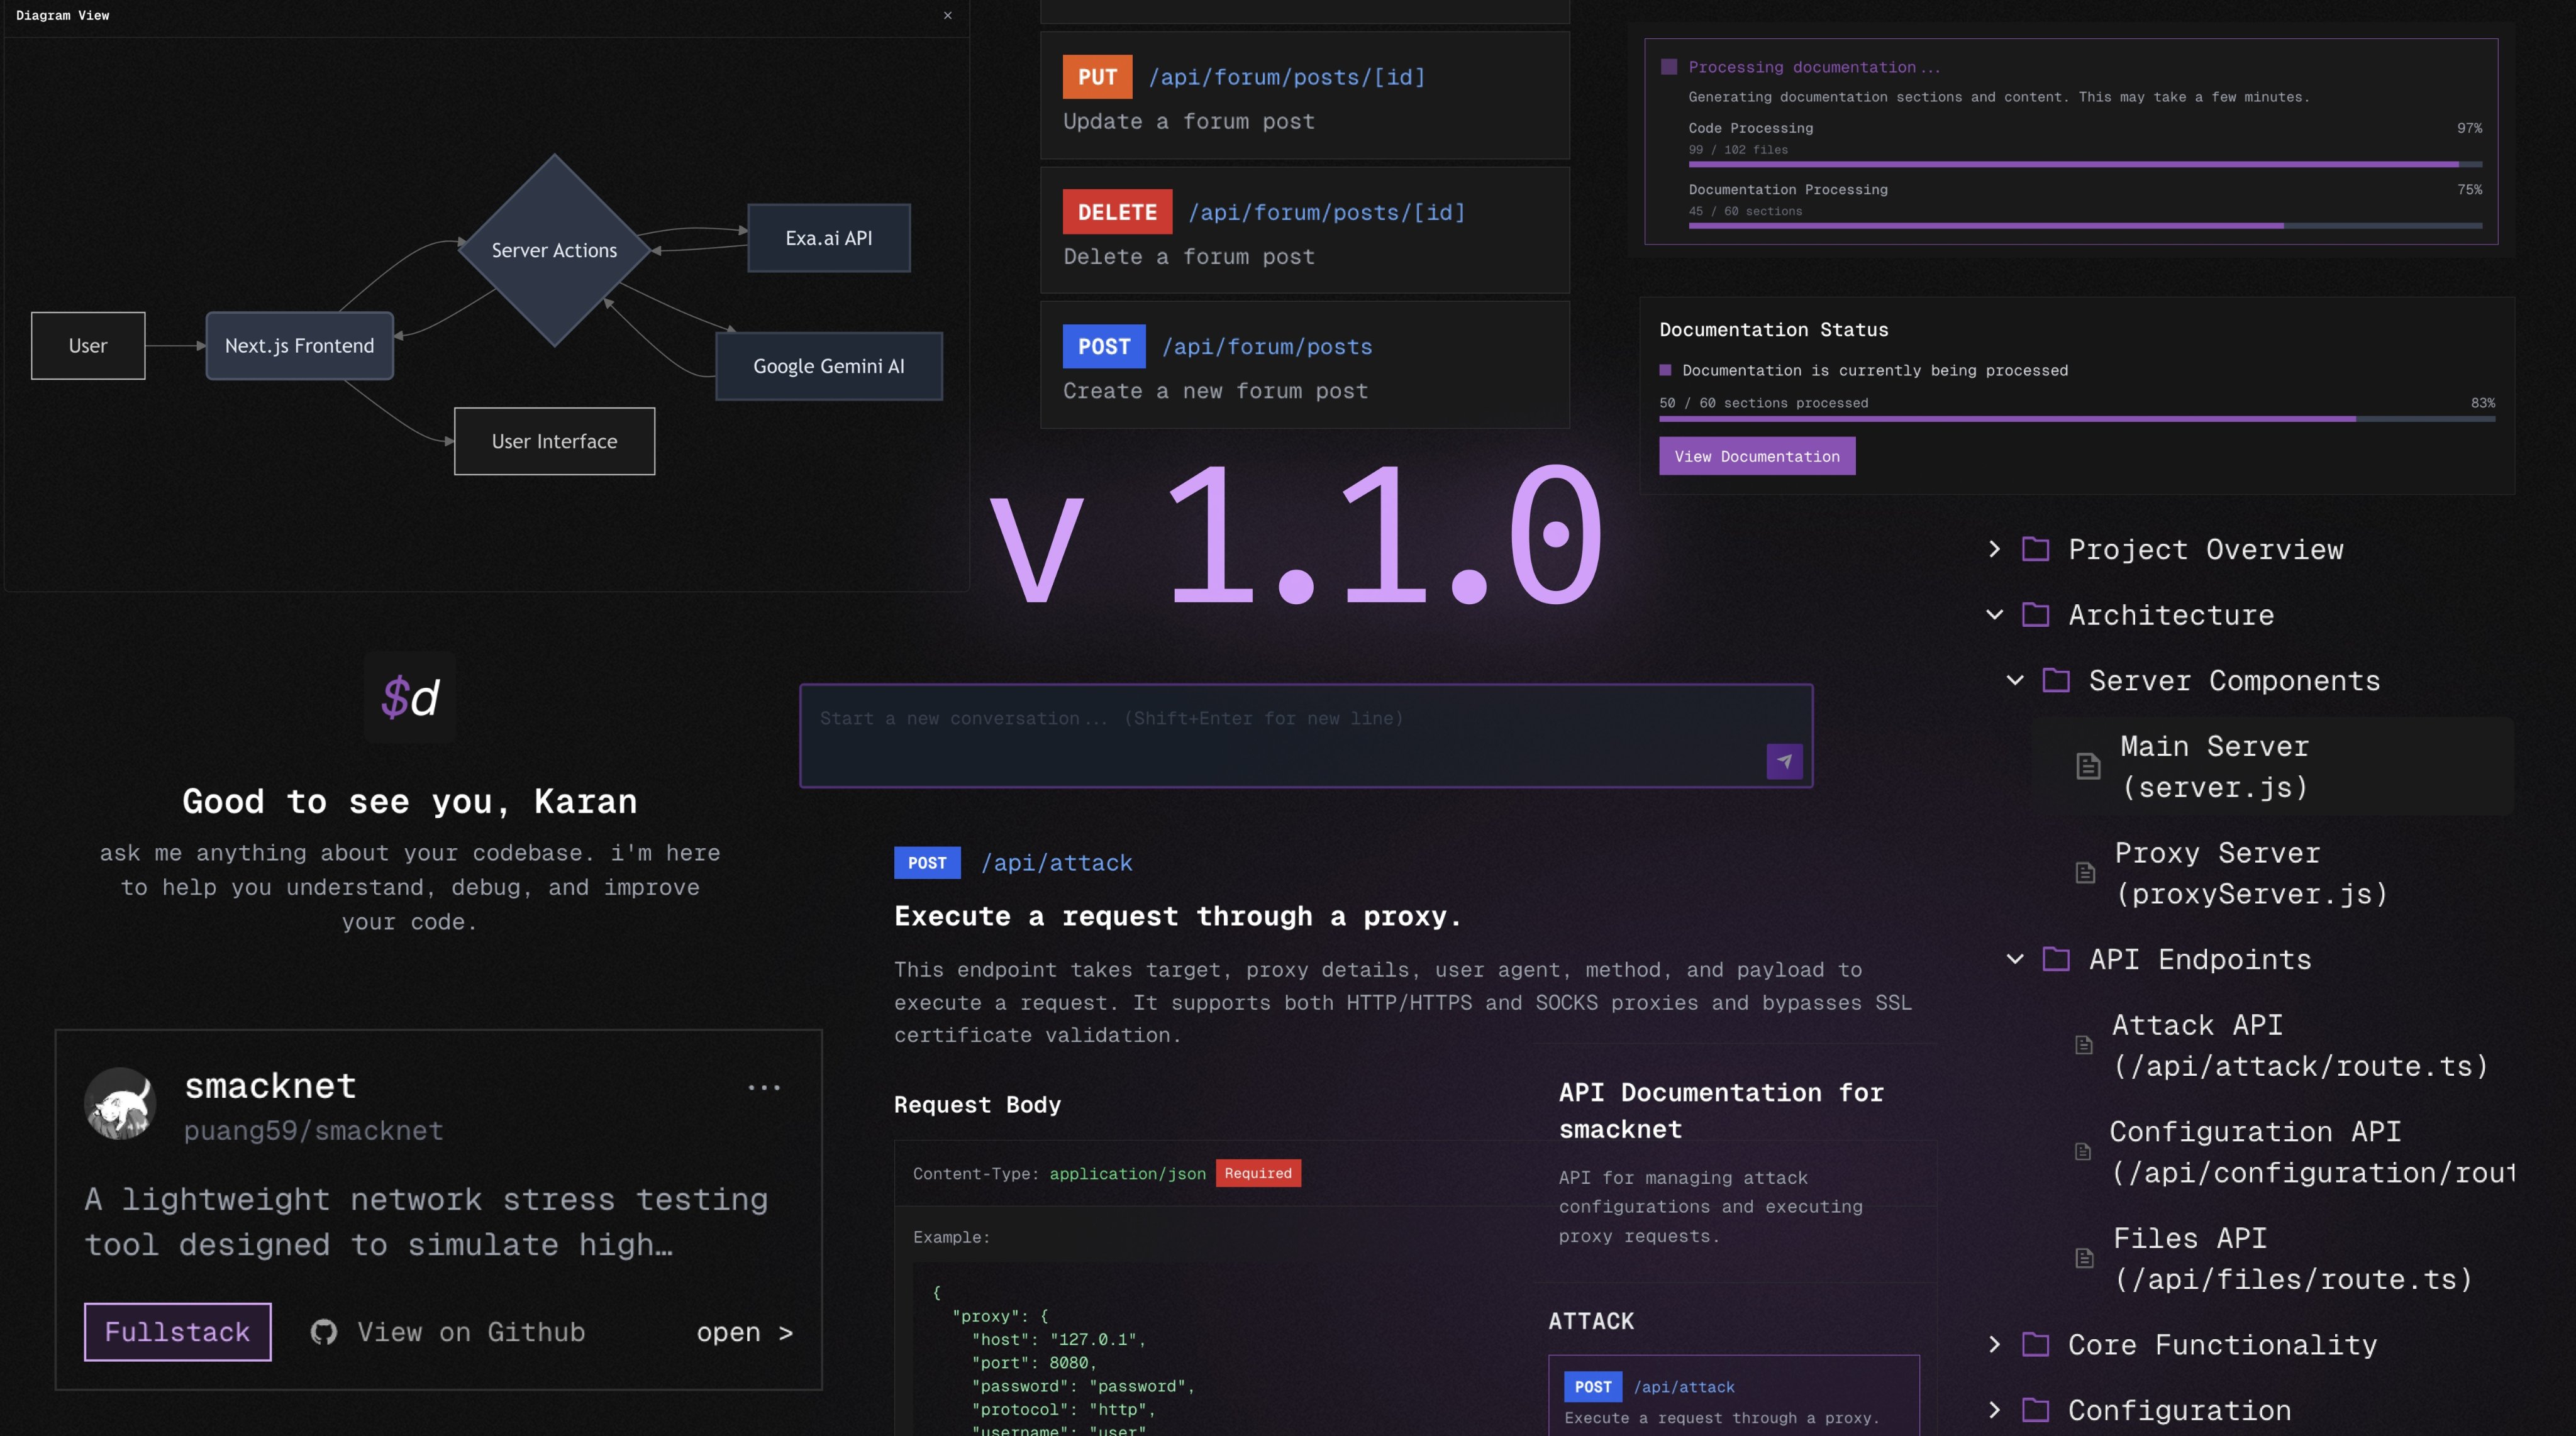This screenshot has width=2576, height=1436.
Task: Click the $d logo icon
Action: [410, 697]
